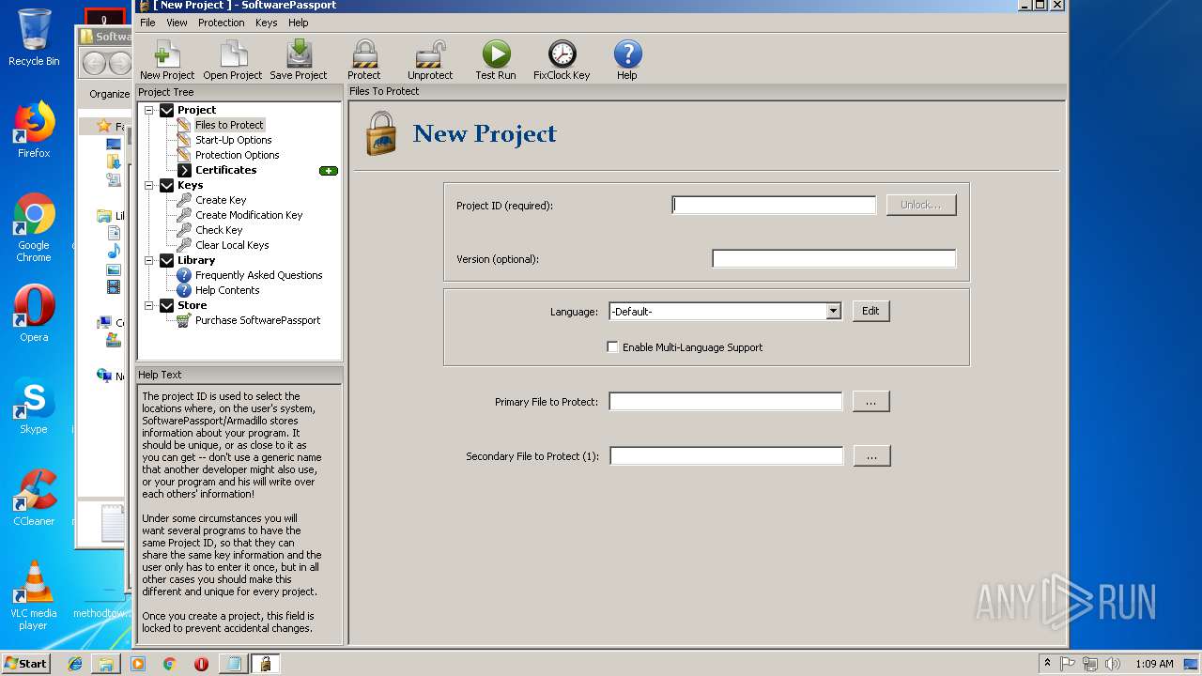Open Skype desktop shortcut

point(34,406)
